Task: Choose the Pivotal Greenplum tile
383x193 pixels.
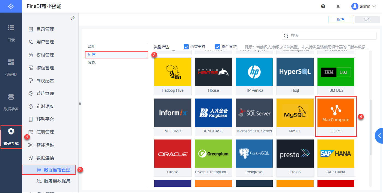Action: pos(213,158)
